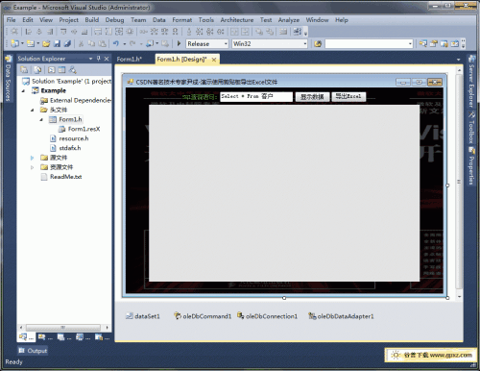Collapse the 头文件 folder node
480x371 pixels.
pyautogui.click(x=33, y=111)
